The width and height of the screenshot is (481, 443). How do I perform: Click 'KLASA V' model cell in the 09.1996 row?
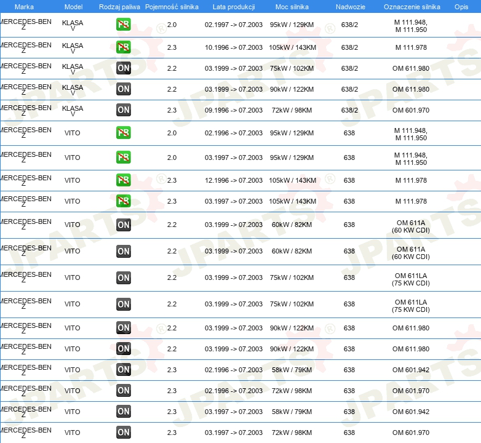pyautogui.click(x=73, y=111)
